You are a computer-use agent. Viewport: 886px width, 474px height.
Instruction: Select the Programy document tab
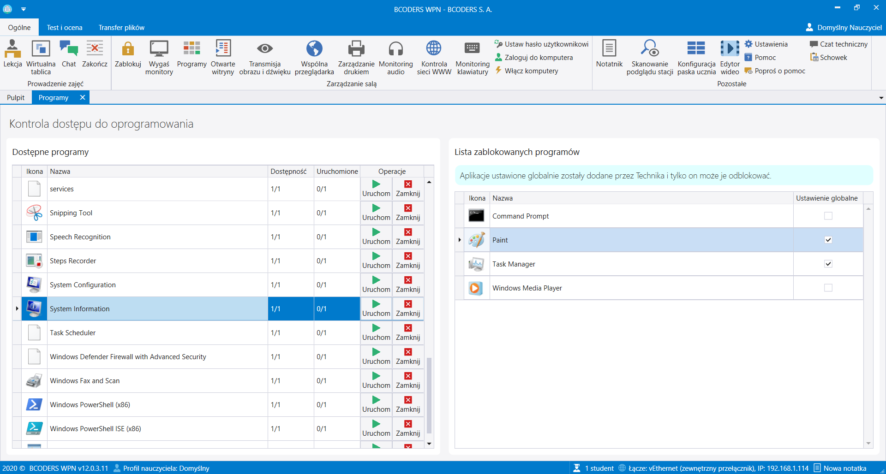point(54,98)
